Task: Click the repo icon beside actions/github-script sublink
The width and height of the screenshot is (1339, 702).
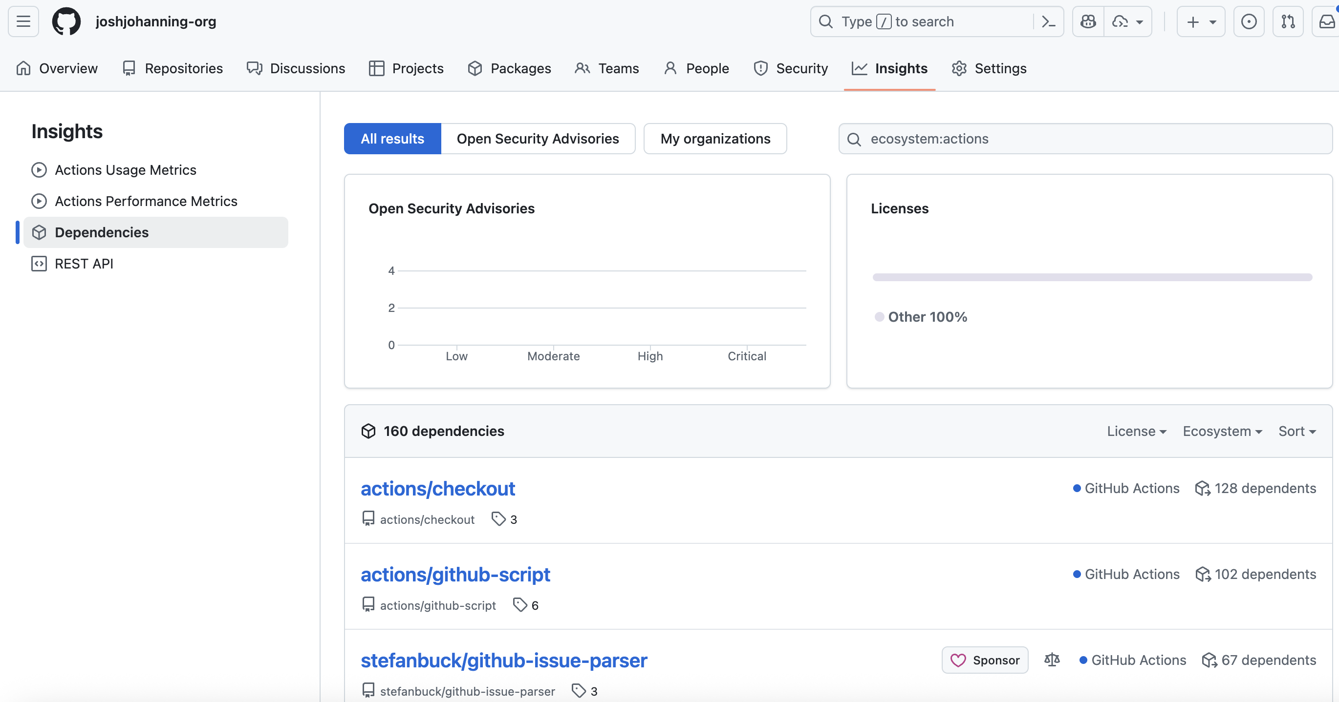Action: click(x=368, y=605)
